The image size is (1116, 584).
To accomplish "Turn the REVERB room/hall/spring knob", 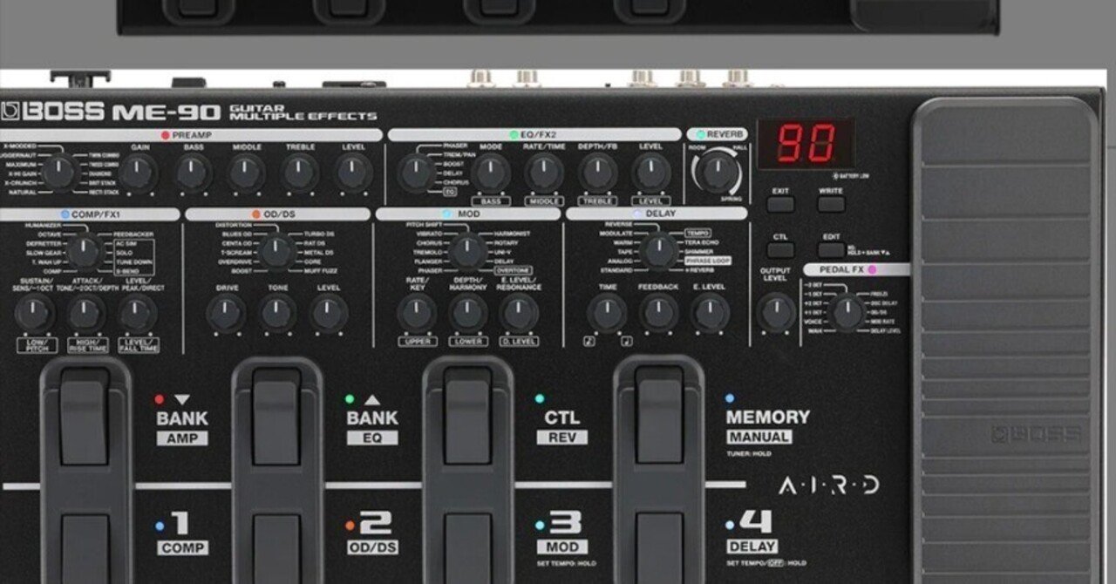I will pos(718,173).
